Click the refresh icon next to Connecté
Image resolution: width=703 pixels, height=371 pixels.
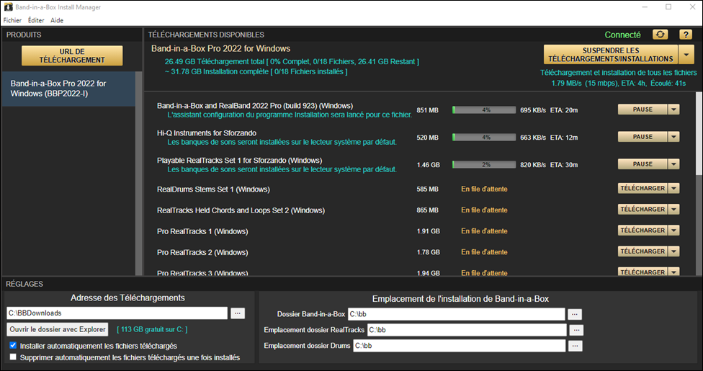(x=660, y=35)
